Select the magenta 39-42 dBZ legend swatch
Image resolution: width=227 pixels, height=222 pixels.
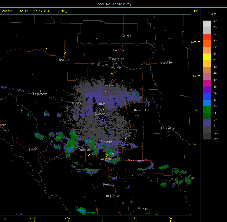[207, 83]
